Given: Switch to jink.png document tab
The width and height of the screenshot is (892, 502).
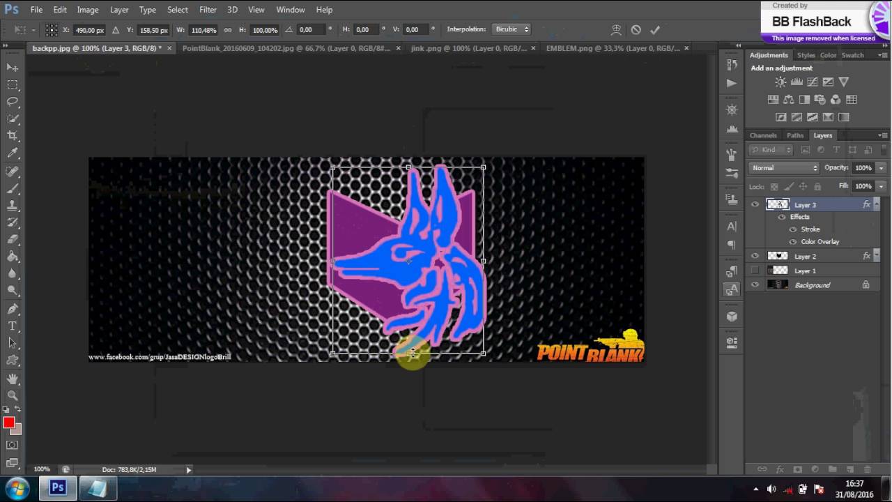Looking at the screenshot, I should point(469,48).
